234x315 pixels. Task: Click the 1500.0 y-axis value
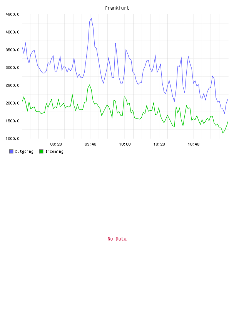click(12, 121)
